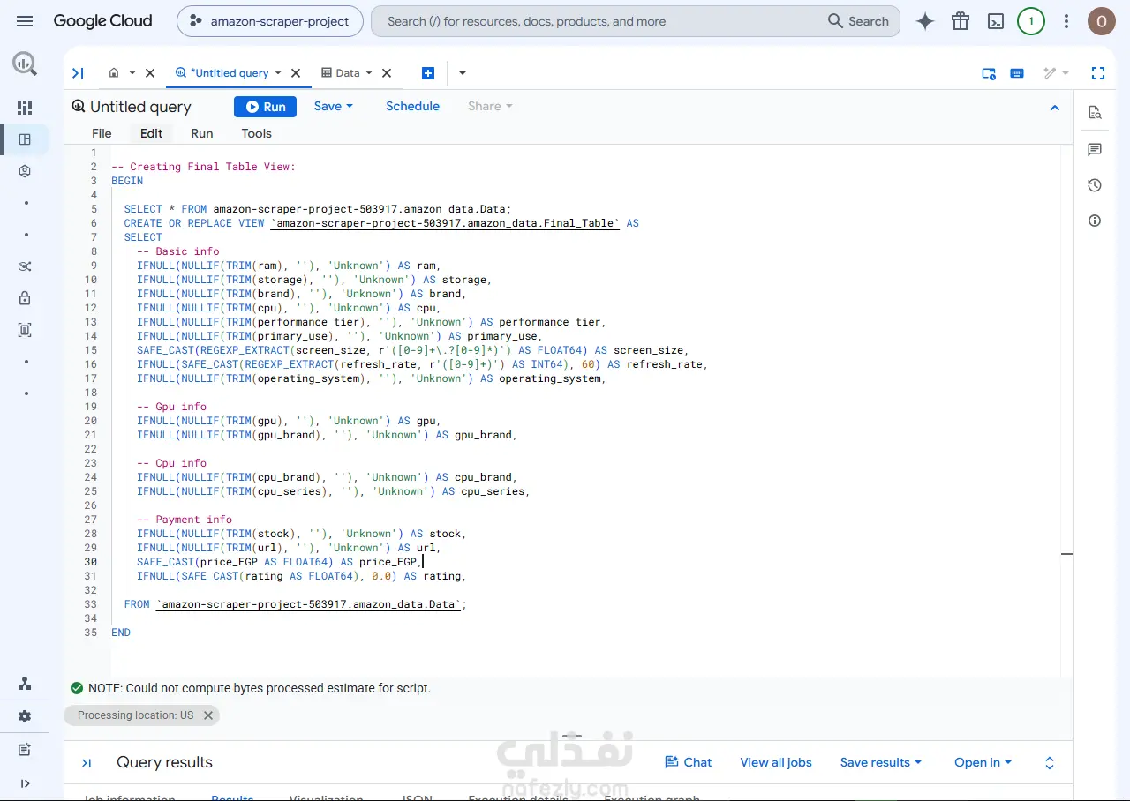Open the three-dot settings and utilities menu
1130x801 pixels.
1066,21
